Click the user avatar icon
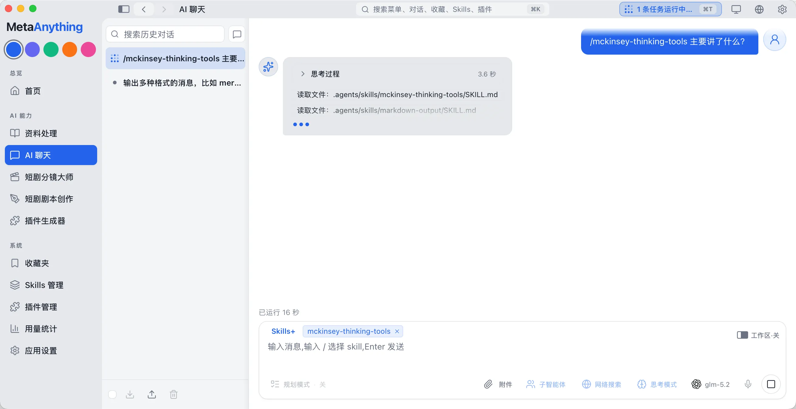 point(775,40)
